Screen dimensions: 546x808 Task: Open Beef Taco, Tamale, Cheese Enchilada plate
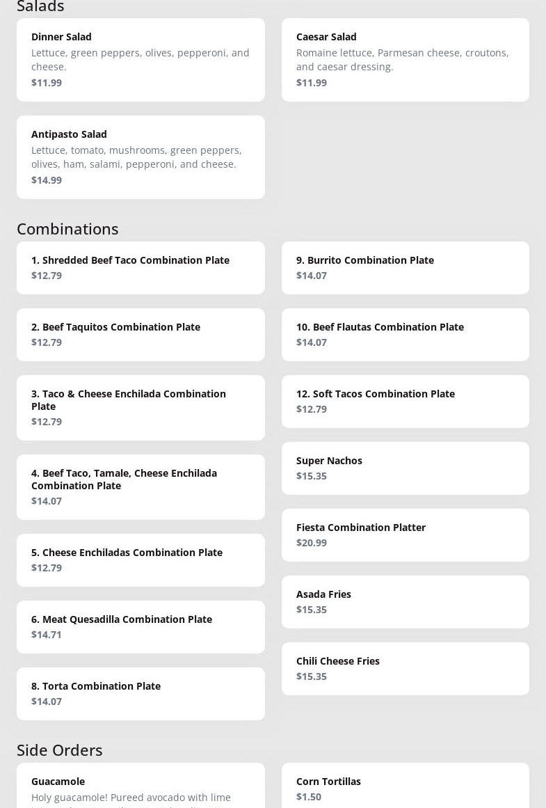pos(140,487)
